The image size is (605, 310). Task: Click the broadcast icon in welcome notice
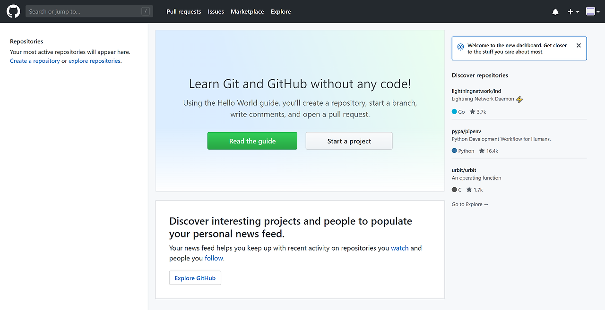(461, 48)
